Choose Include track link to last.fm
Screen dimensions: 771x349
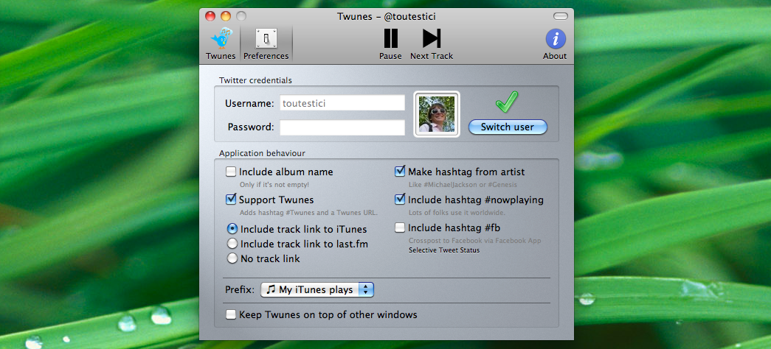click(x=232, y=243)
